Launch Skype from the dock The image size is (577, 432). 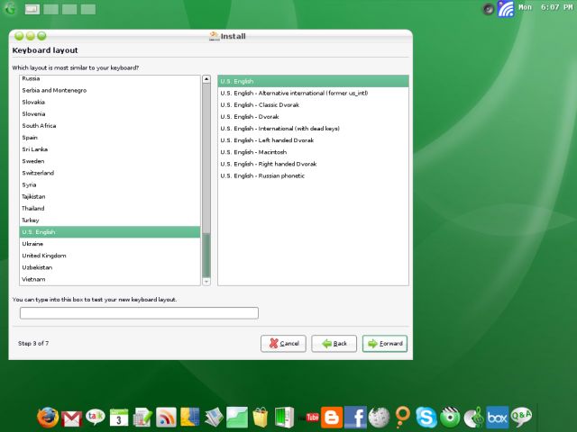click(x=426, y=418)
